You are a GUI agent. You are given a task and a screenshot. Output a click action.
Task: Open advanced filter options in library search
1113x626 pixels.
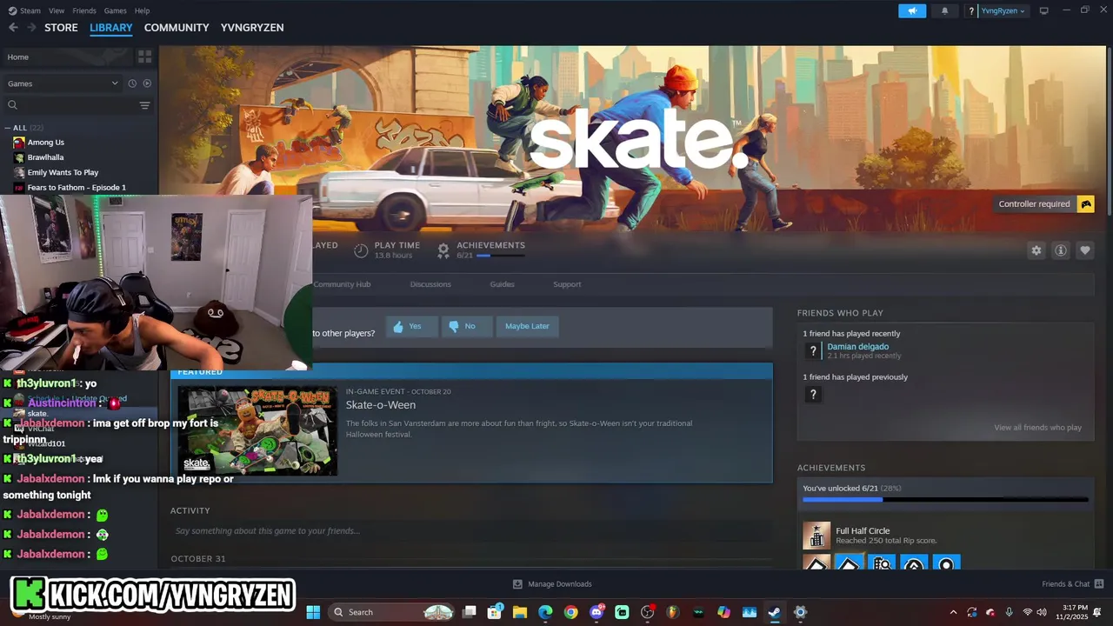pos(144,105)
